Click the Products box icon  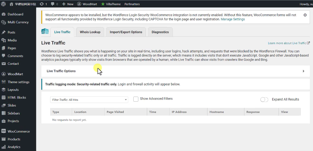(x=3, y=139)
